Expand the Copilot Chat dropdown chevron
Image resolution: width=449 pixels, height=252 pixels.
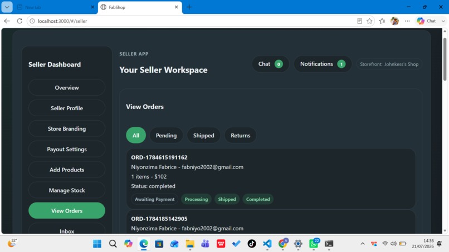click(x=443, y=21)
